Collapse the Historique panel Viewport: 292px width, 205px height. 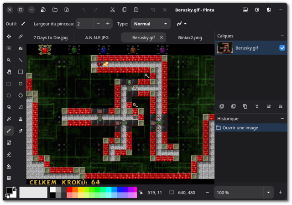pyautogui.click(x=282, y=119)
